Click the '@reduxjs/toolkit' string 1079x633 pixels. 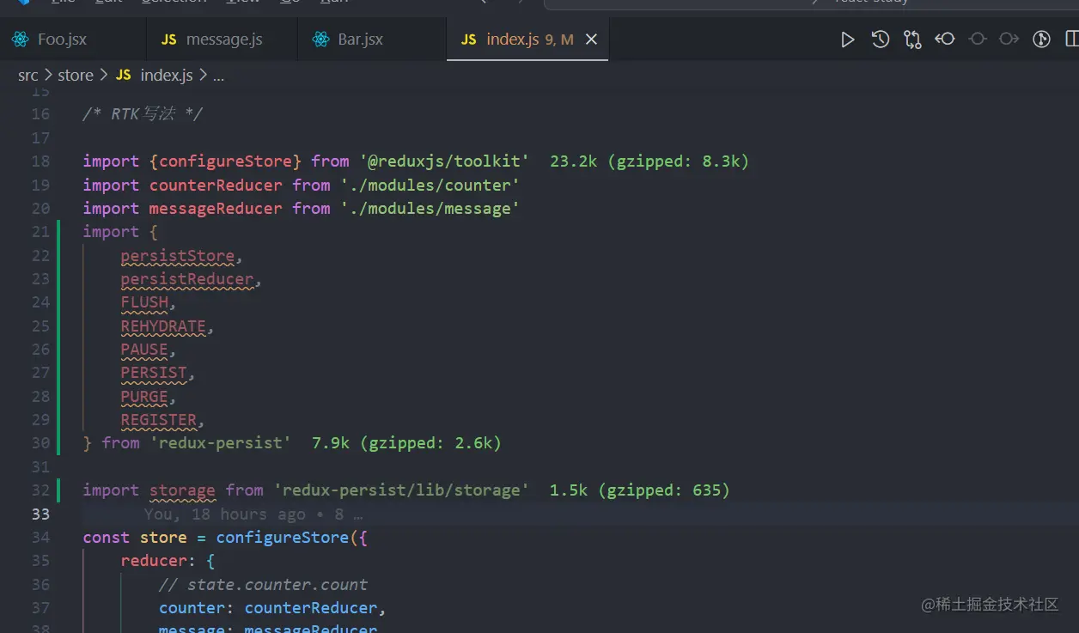pos(445,161)
